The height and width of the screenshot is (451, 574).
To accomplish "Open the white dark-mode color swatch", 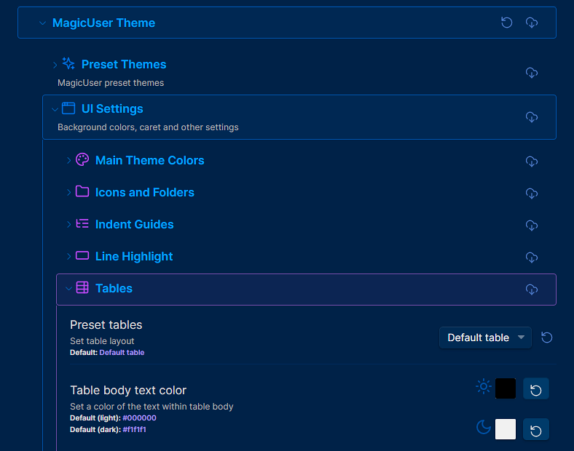I will 506,429.
